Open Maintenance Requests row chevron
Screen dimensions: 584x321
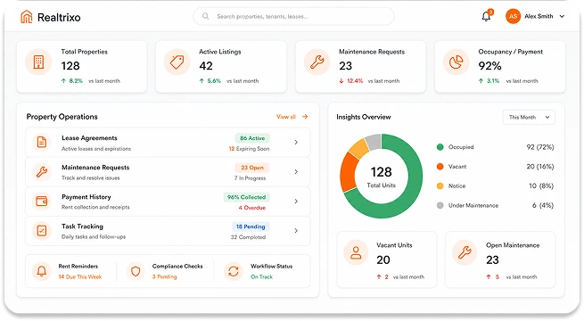[x=296, y=172]
